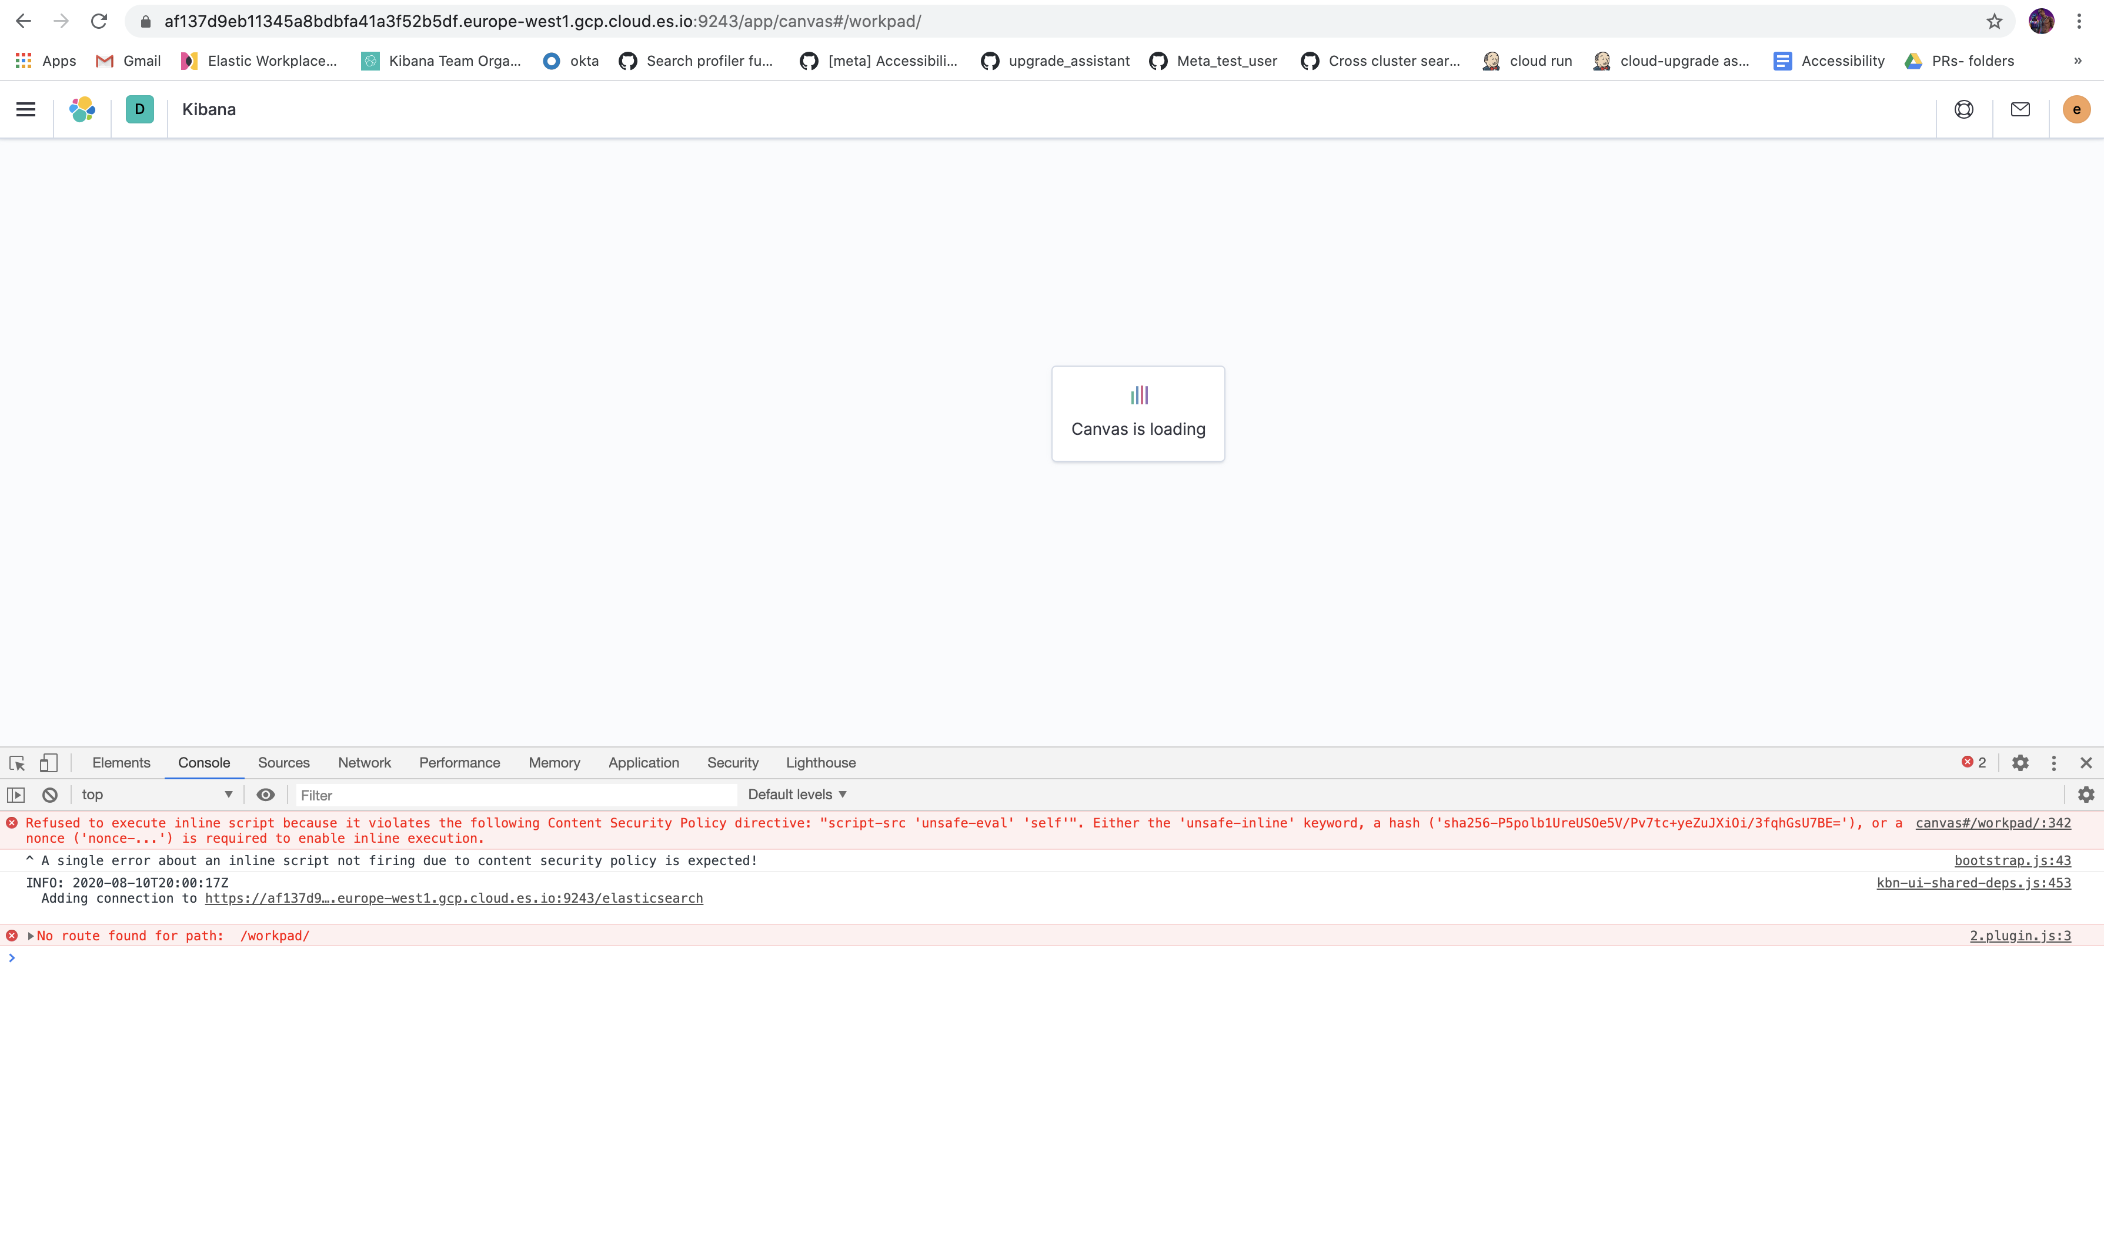
Task: Open DevTools settings gear
Action: click(x=2020, y=762)
